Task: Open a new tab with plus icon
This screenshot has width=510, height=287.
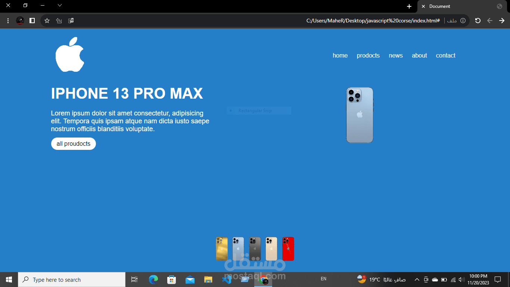Action: pos(409,6)
